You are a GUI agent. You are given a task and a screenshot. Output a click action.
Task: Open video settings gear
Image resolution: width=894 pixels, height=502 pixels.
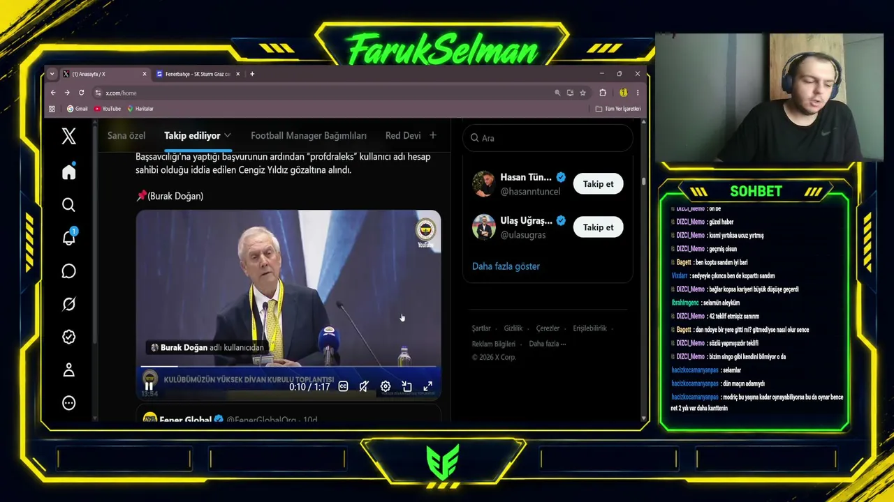coord(386,386)
